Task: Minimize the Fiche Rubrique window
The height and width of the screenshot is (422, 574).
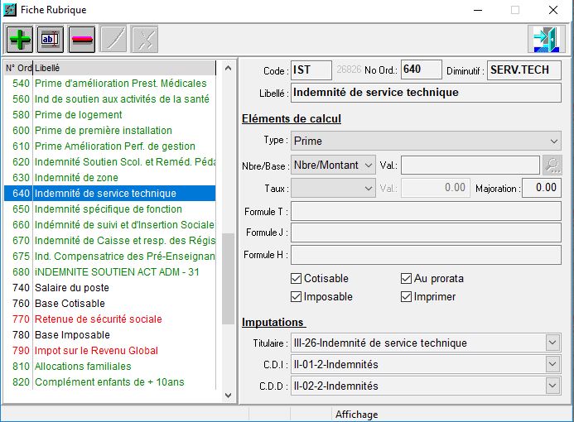Action: [478, 10]
